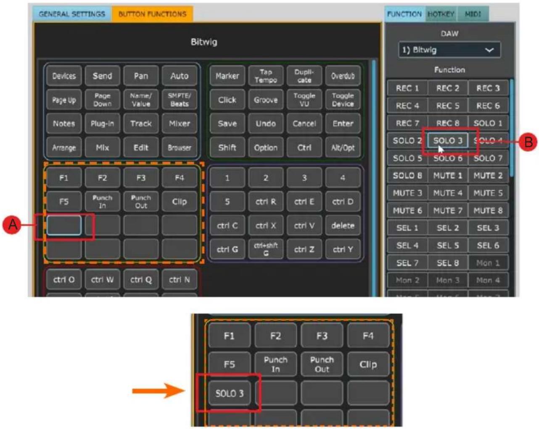
Task: Click the Browser button
Action: (x=180, y=148)
